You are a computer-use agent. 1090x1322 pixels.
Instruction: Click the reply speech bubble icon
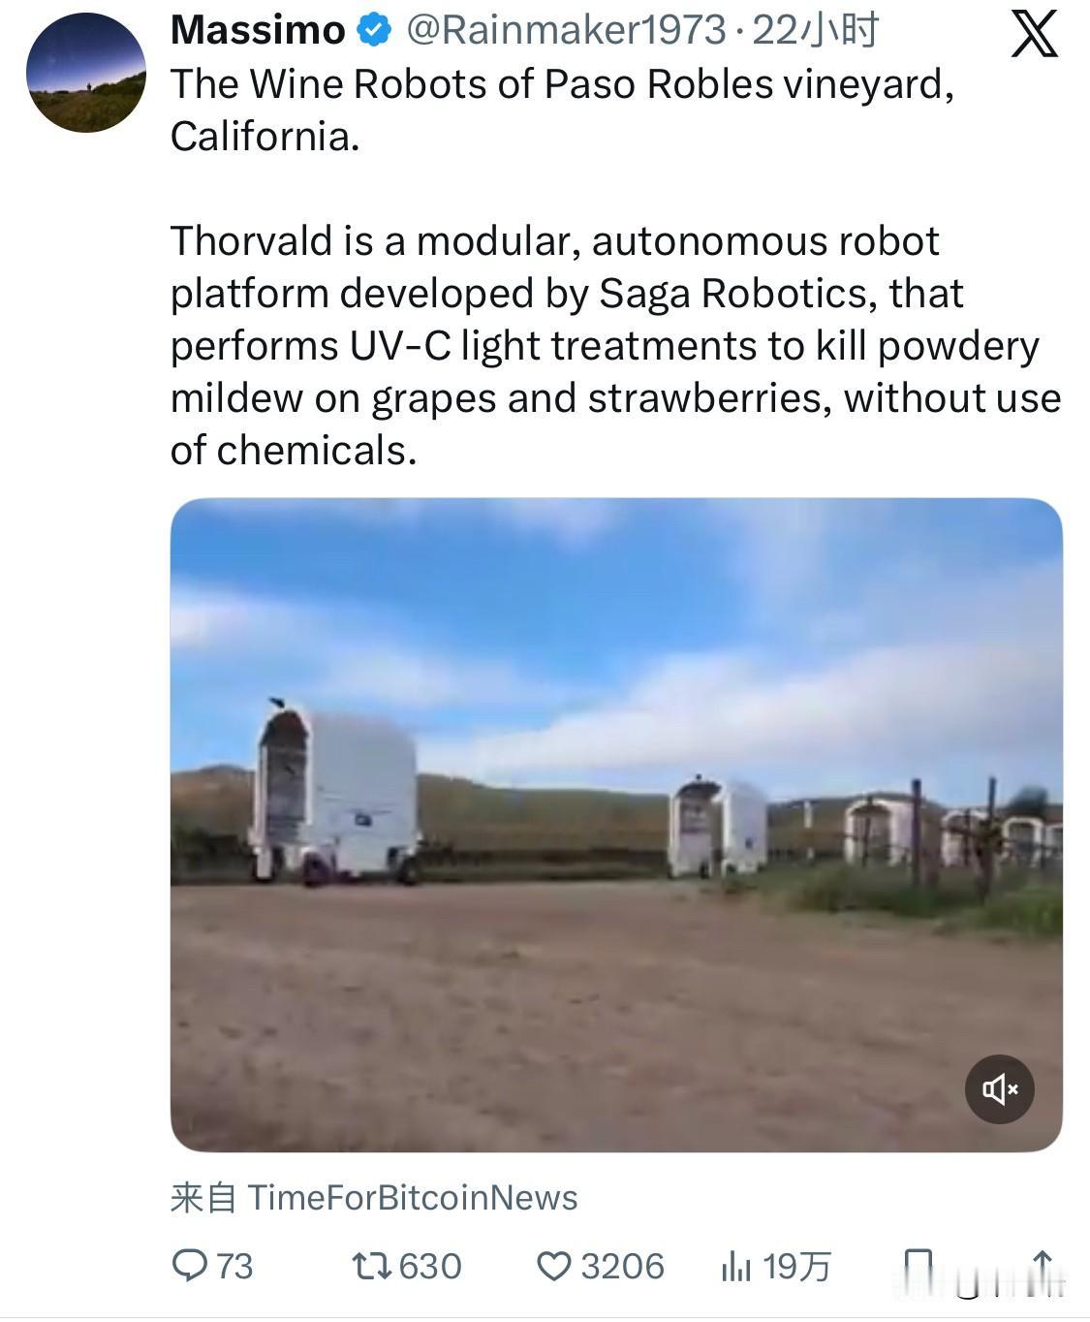pos(189,1266)
